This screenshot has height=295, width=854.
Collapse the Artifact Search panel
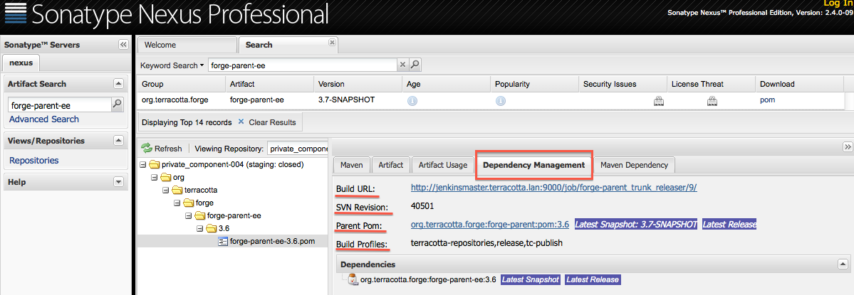pyautogui.click(x=118, y=84)
